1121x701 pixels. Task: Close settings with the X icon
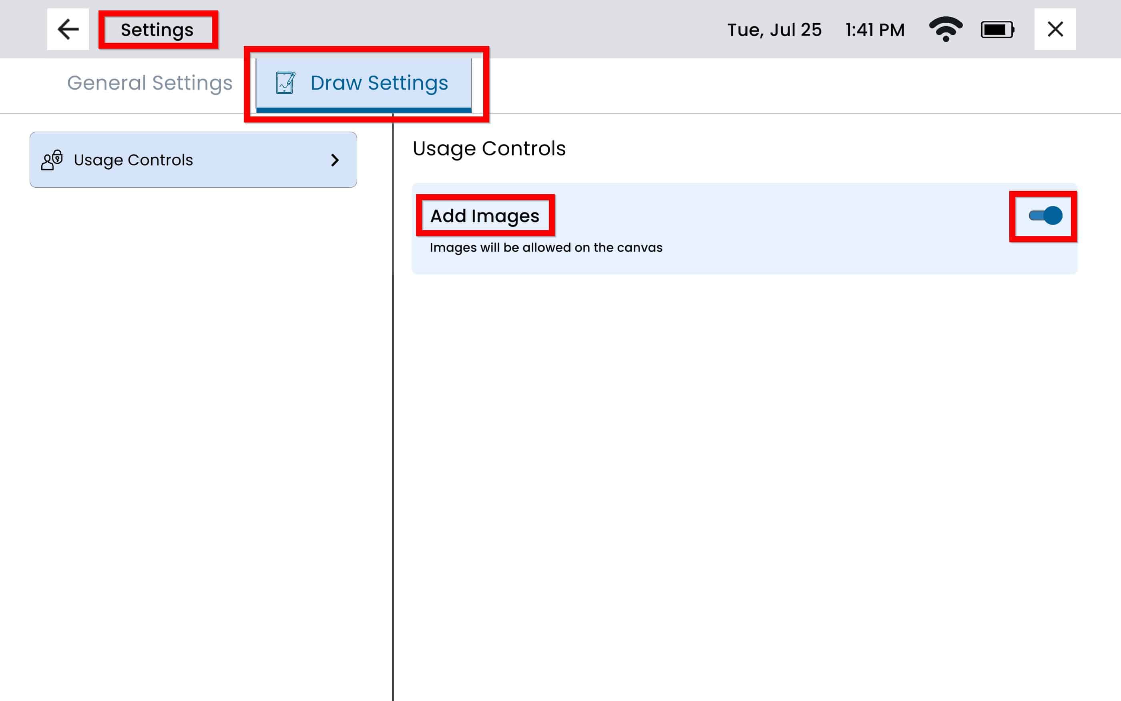coord(1055,29)
